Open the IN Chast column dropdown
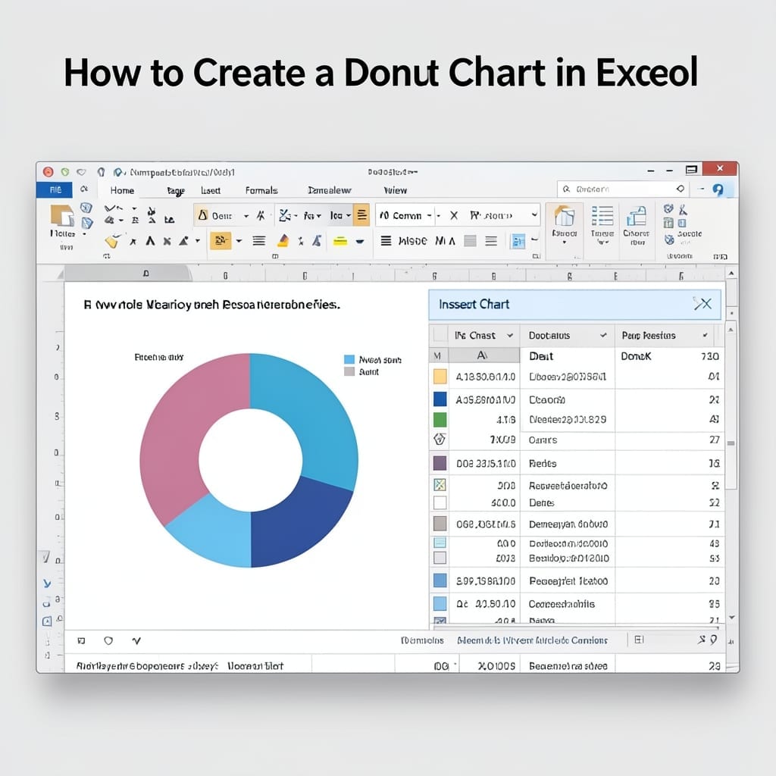Viewport: 776px width, 776px height. point(510,336)
